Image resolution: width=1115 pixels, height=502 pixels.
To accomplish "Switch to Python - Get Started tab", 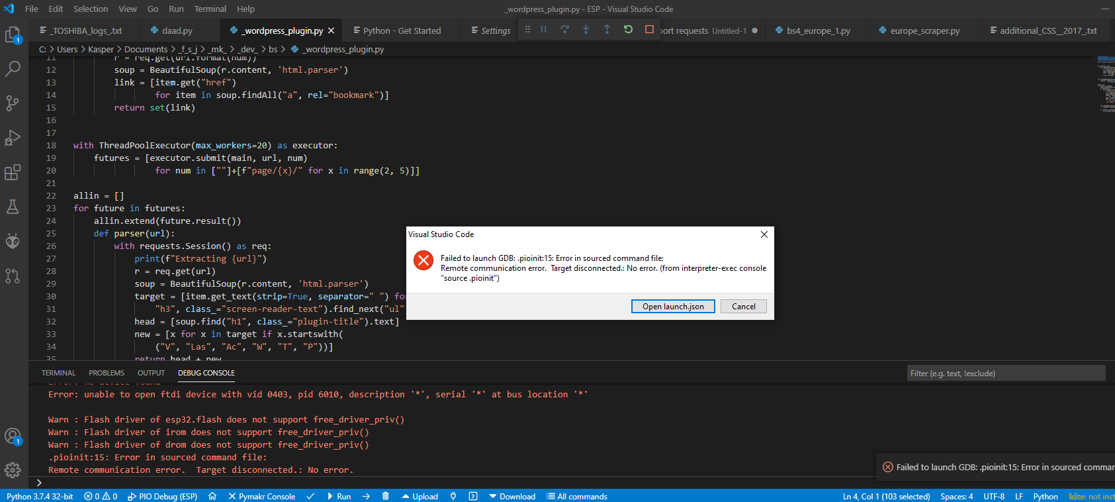I will pyautogui.click(x=402, y=30).
